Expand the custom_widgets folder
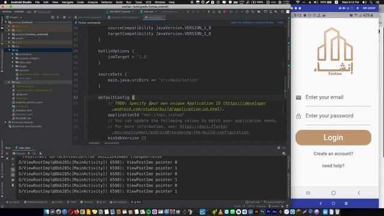384x216 pixels. (x=13, y=58)
